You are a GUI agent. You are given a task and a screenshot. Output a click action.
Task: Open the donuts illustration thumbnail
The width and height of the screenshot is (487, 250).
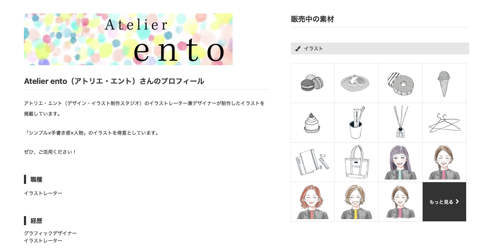[x=400, y=83]
